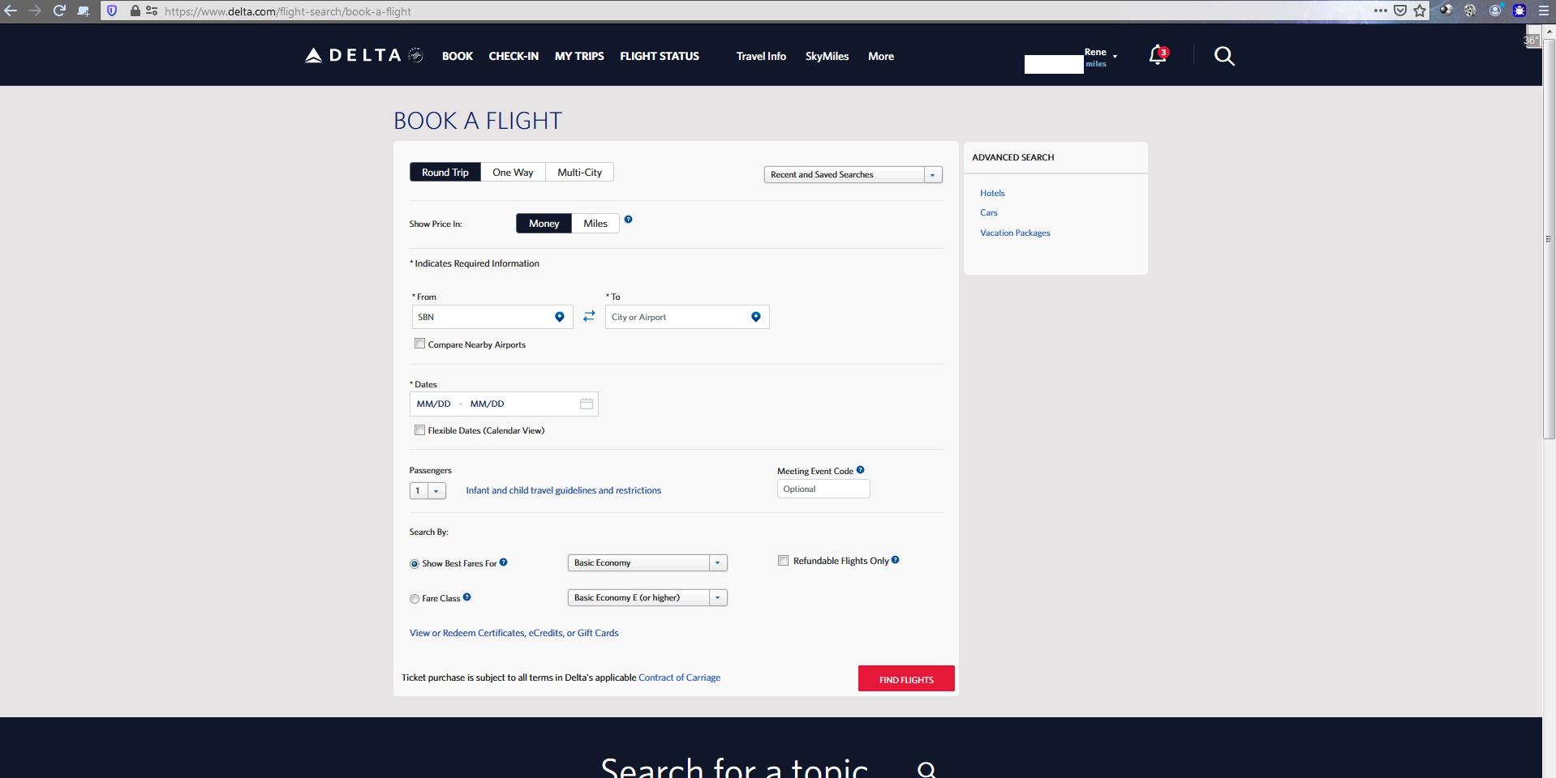
Task: Select the Fare Class radio button
Action: click(x=415, y=599)
